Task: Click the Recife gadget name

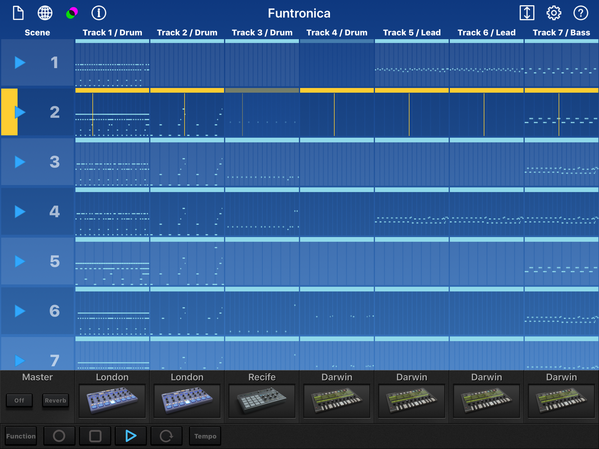Action: [x=262, y=377]
